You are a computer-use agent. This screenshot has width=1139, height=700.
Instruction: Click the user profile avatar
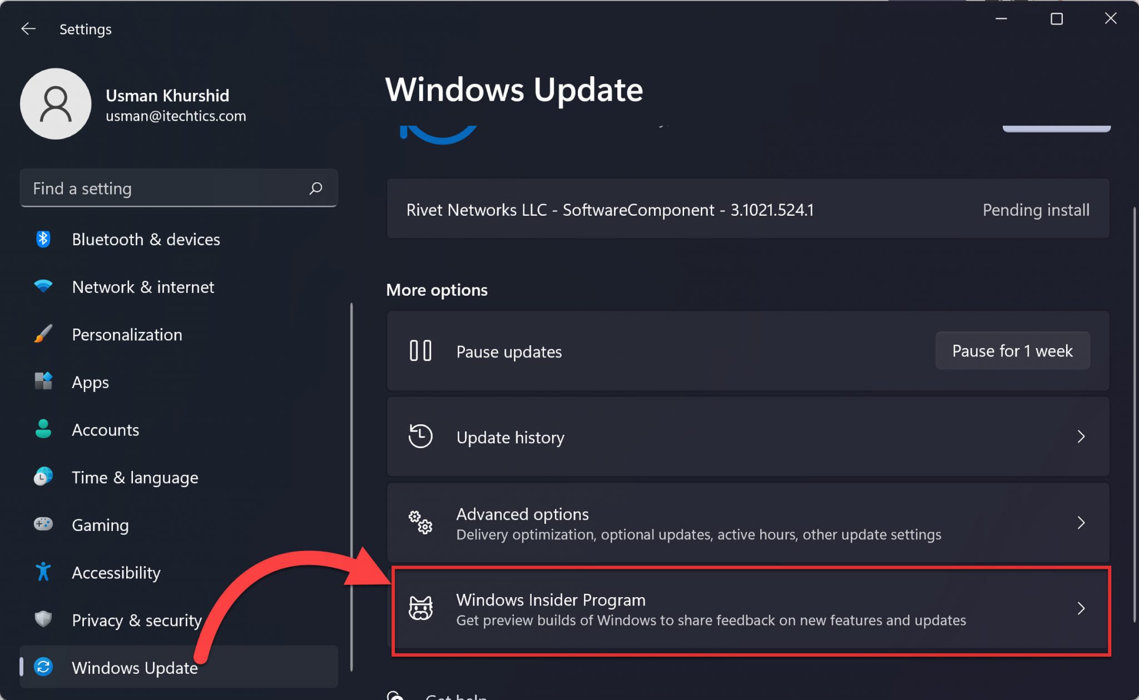coord(56,103)
